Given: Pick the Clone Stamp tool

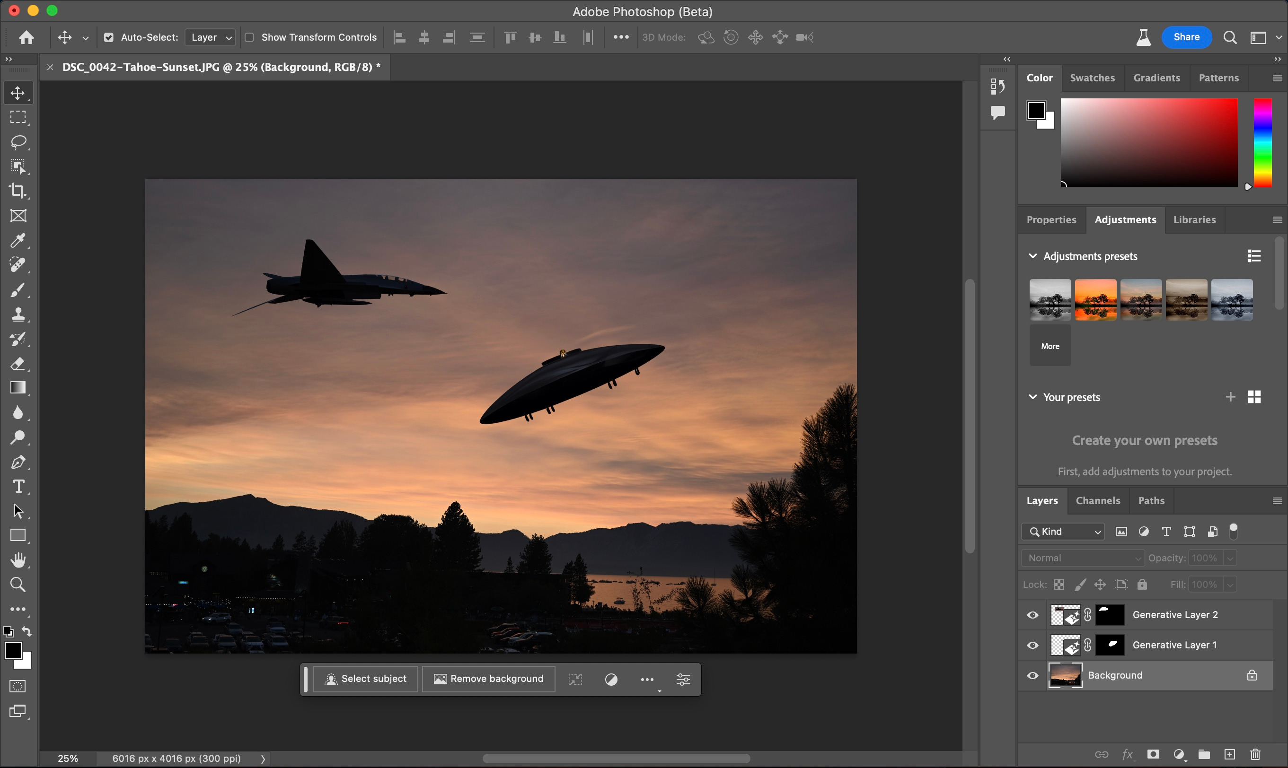Looking at the screenshot, I should [x=18, y=314].
